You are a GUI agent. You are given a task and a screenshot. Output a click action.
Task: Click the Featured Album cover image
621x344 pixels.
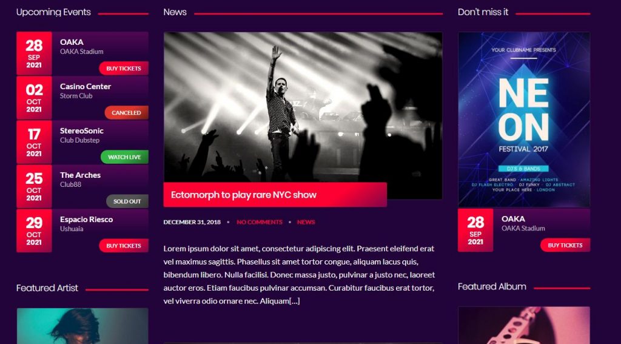[524, 325]
